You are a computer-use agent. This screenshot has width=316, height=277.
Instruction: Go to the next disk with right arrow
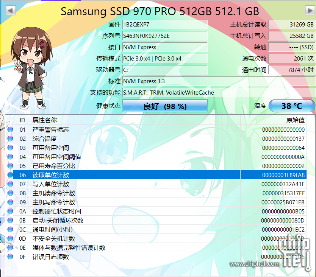pos(310,10)
